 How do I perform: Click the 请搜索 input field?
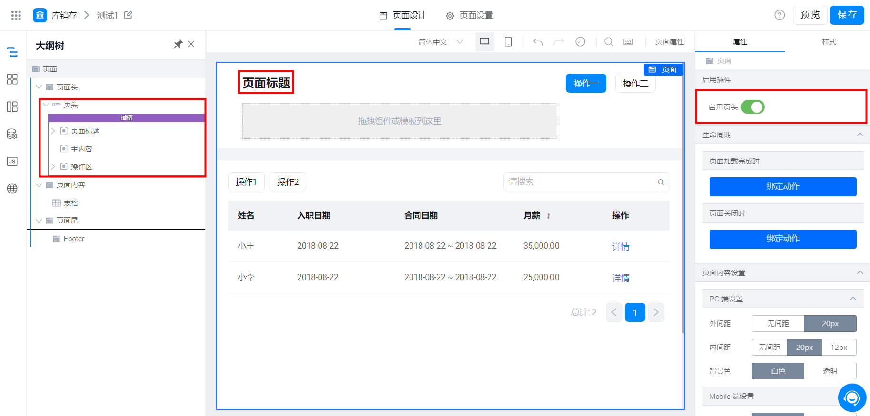tap(587, 182)
